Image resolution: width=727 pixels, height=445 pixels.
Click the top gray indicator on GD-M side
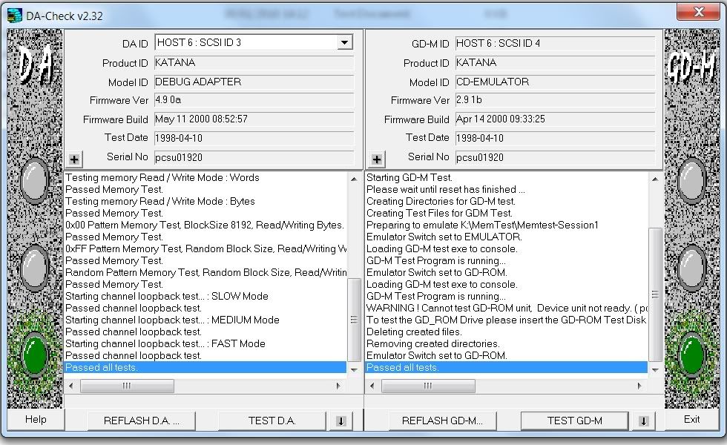pos(691,181)
